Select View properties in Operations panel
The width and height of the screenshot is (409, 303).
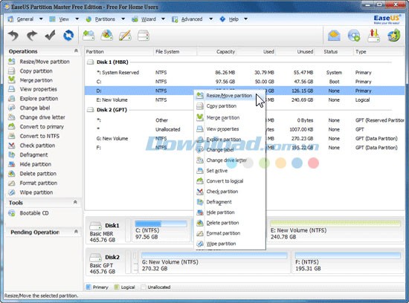pos(39,89)
